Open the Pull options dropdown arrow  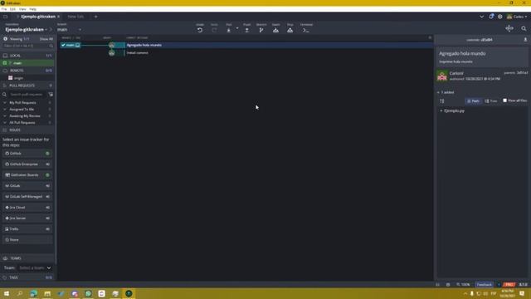pos(237,28)
